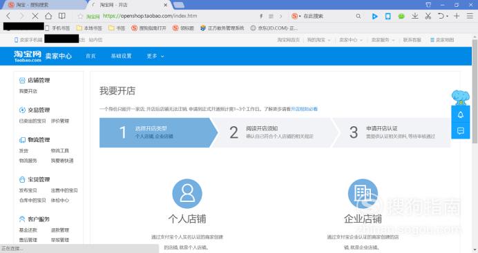The height and width of the screenshot is (253, 478).
Task: Click the undo closed-tab arrow icon
Action: 441,16
